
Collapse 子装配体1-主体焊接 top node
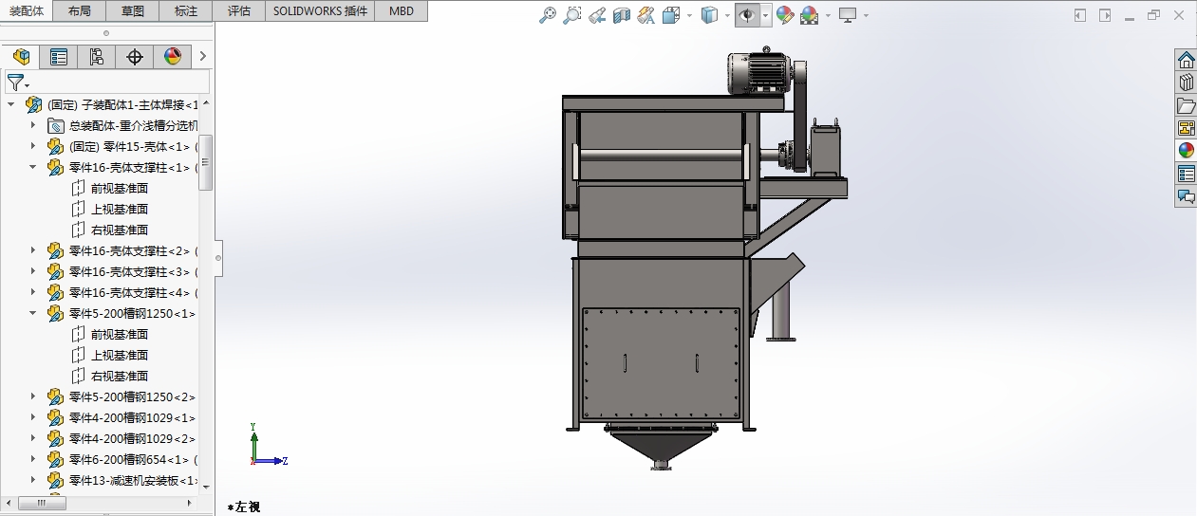(10, 104)
